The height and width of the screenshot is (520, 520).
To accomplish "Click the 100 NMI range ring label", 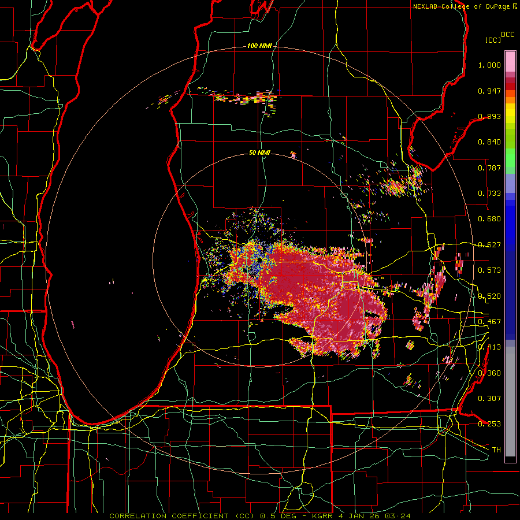I will pyautogui.click(x=259, y=46).
